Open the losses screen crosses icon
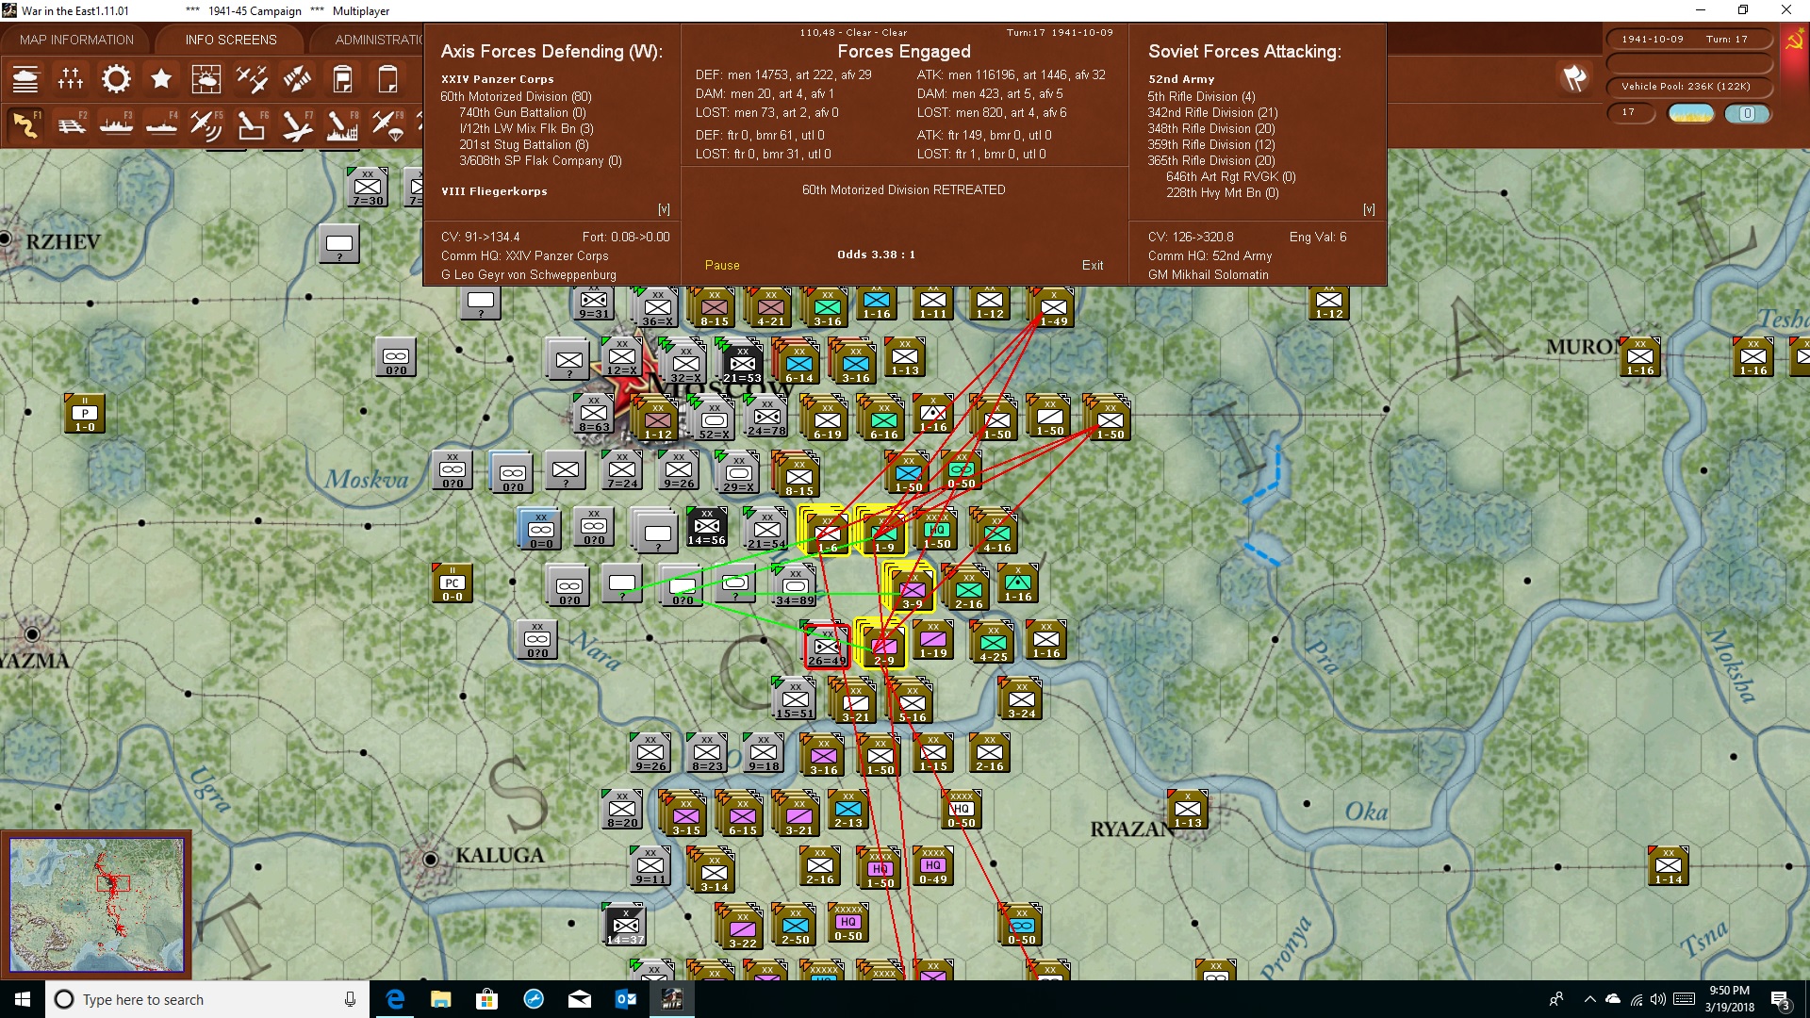The width and height of the screenshot is (1810, 1018). point(71,79)
